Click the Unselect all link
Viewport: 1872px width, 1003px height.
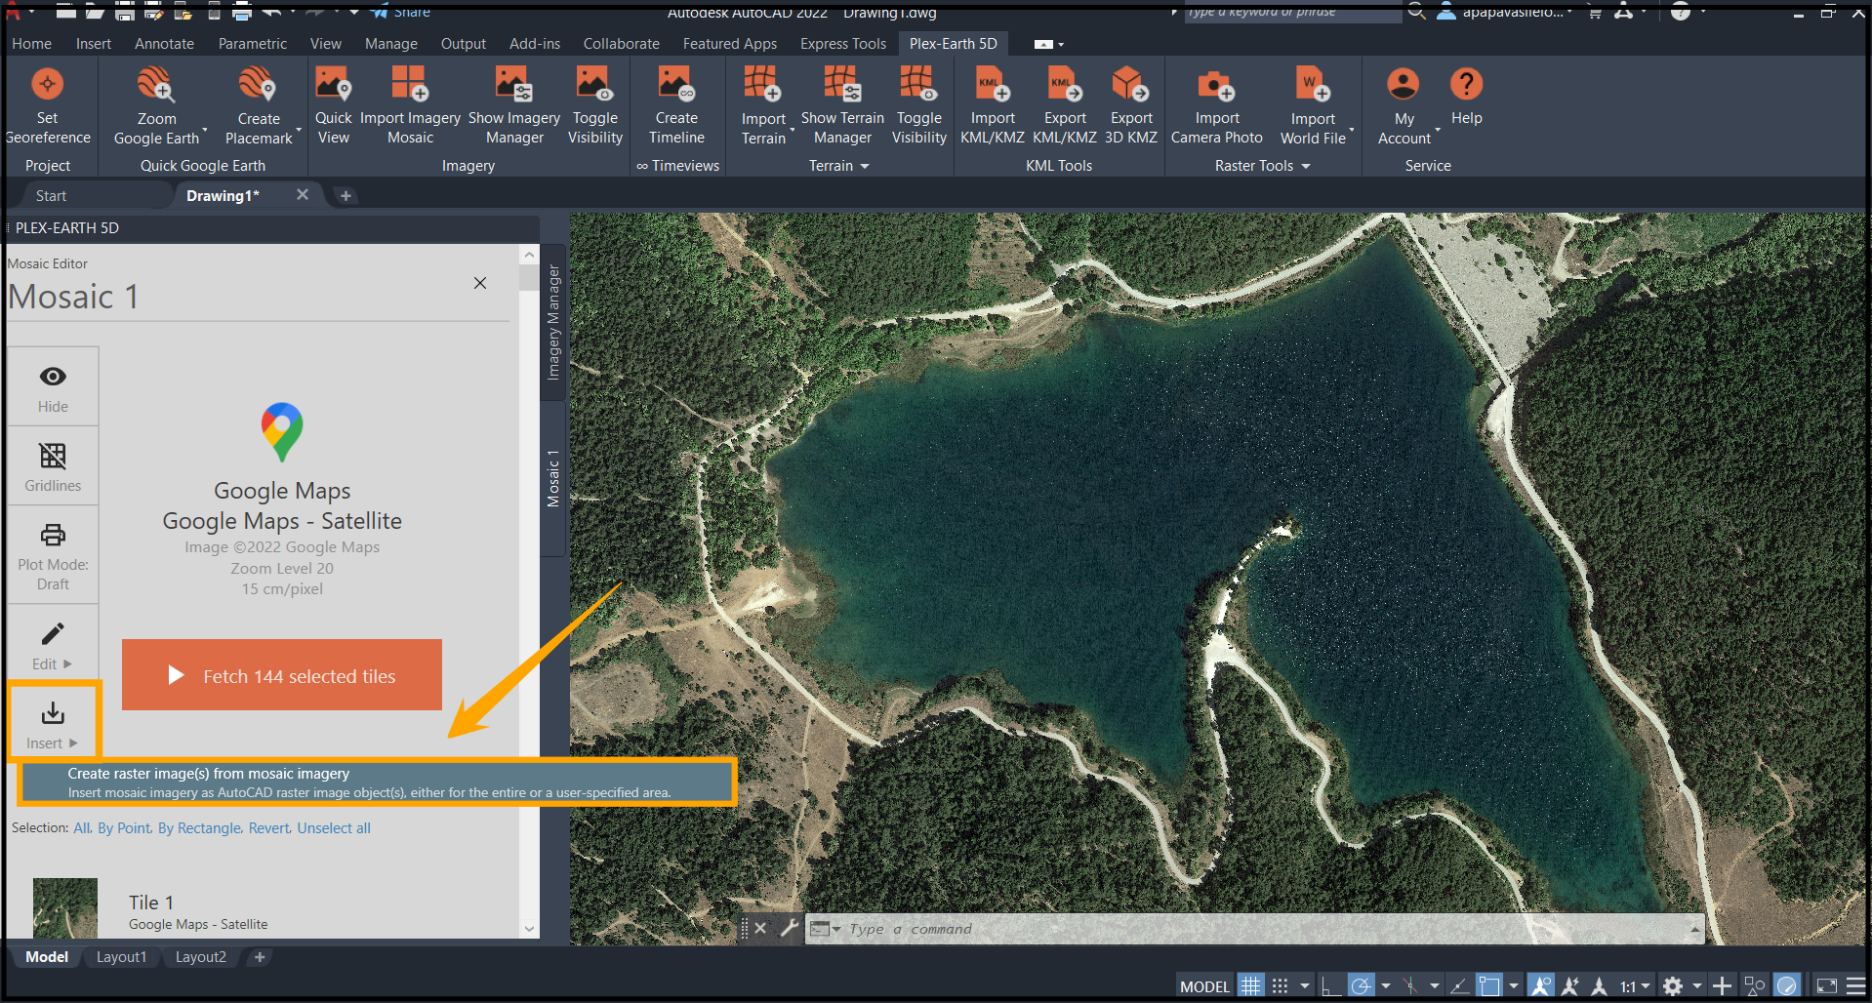[333, 827]
